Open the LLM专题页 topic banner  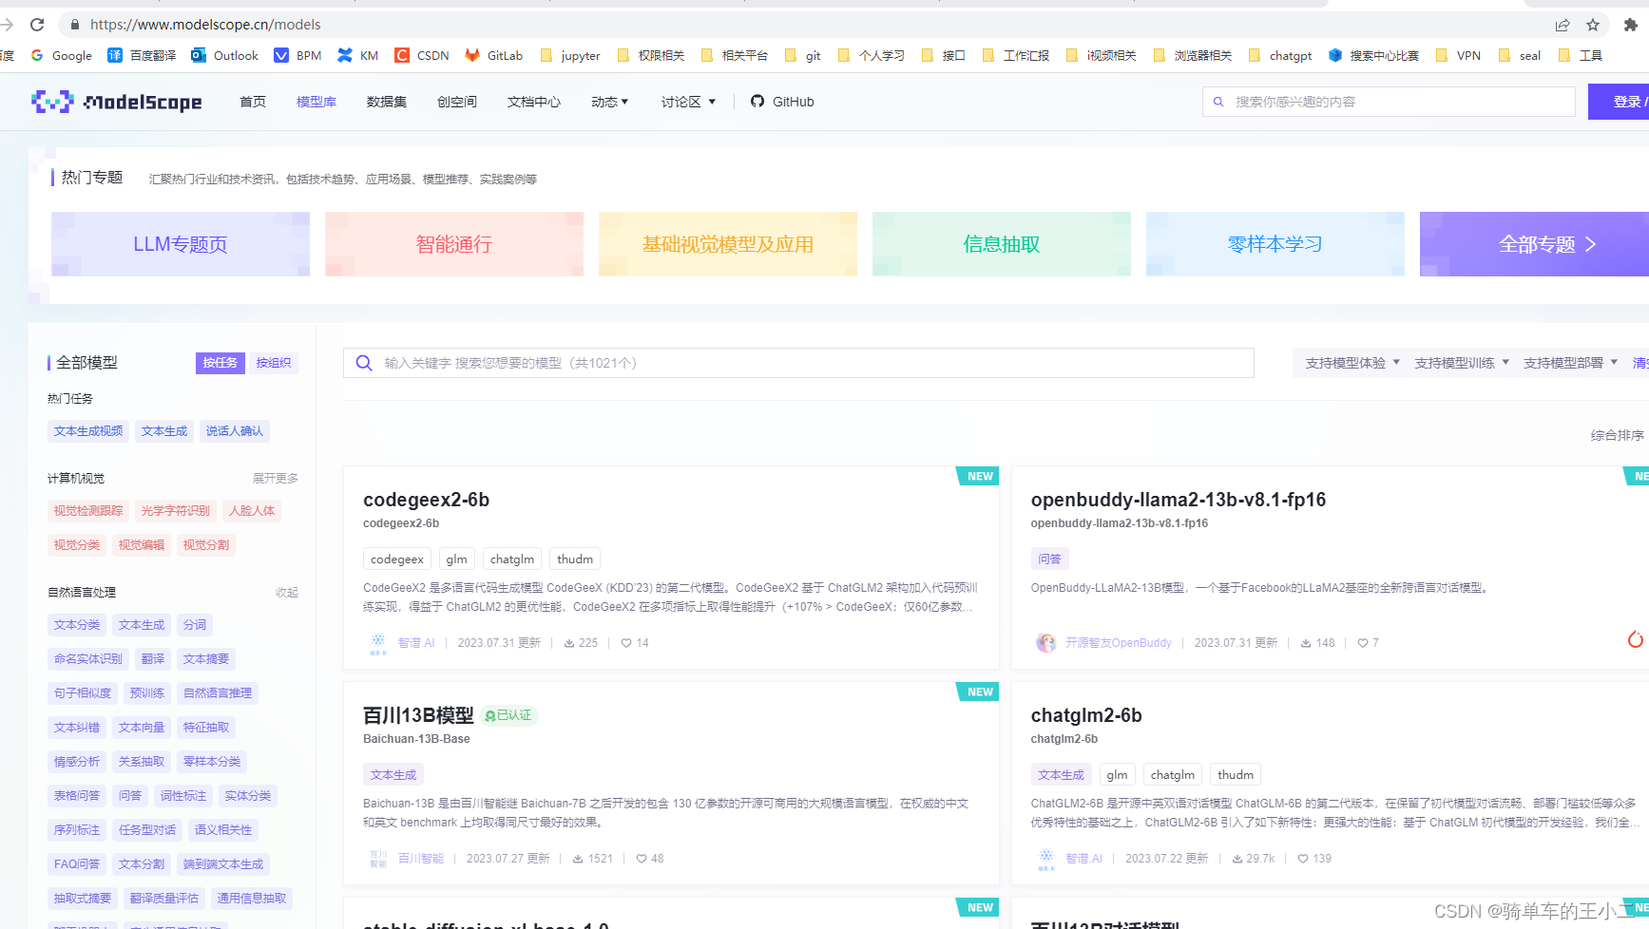(181, 244)
